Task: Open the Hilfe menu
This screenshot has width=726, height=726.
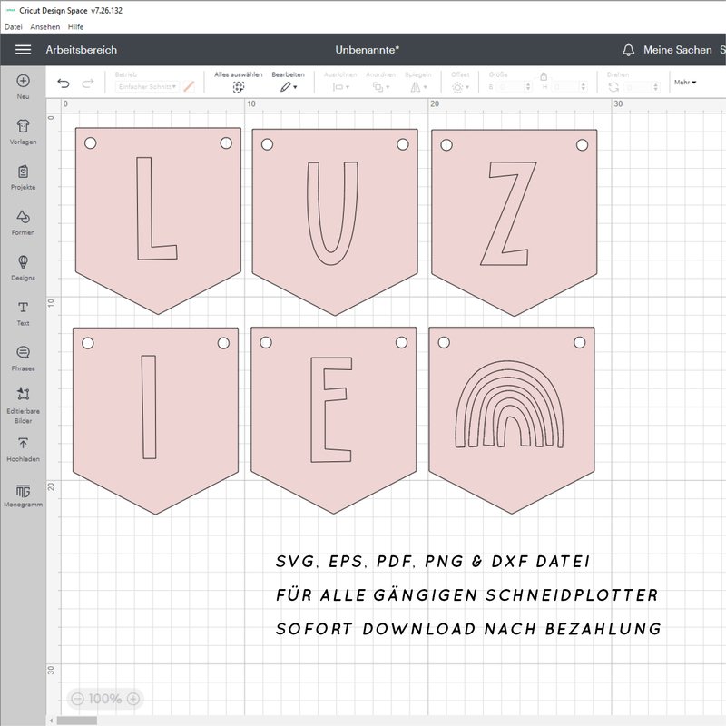Action: [x=75, y=27]
